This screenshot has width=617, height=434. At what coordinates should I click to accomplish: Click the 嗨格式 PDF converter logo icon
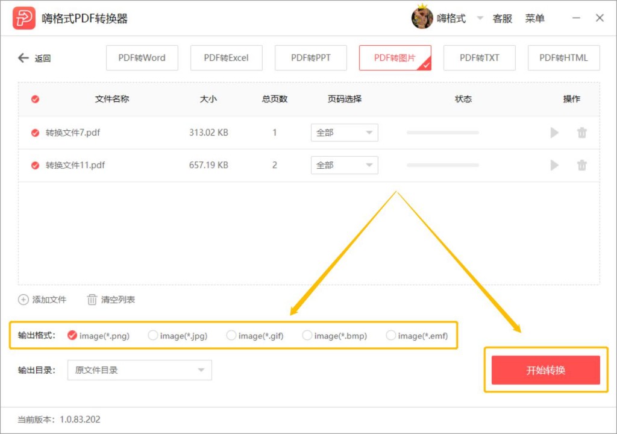(24, 18)
